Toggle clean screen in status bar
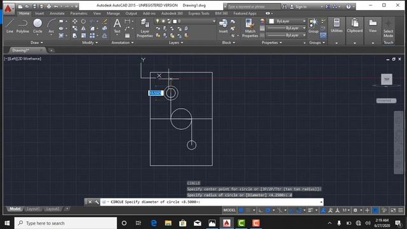 [394, 210]
